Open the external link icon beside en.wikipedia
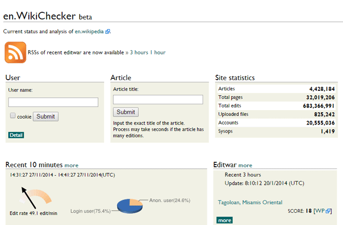The width and height of the screenshot is (343, 225). coord(107,32)
